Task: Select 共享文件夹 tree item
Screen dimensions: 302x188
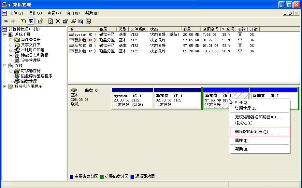Action: click(x=31, y=45)
